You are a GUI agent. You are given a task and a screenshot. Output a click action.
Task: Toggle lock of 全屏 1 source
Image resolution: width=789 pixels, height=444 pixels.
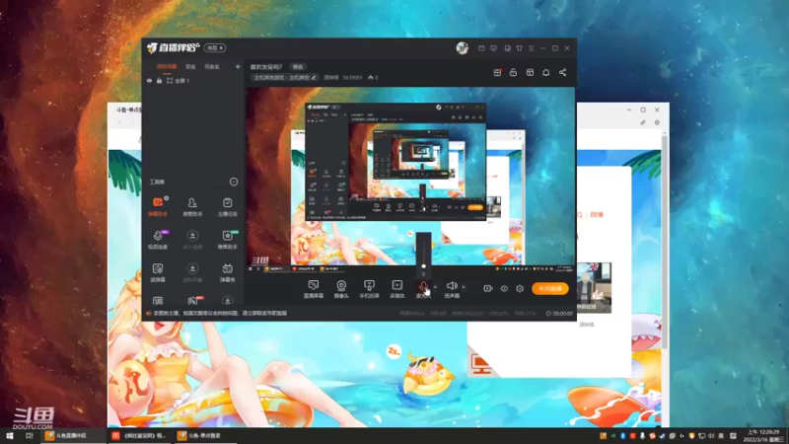click(159, 81)
